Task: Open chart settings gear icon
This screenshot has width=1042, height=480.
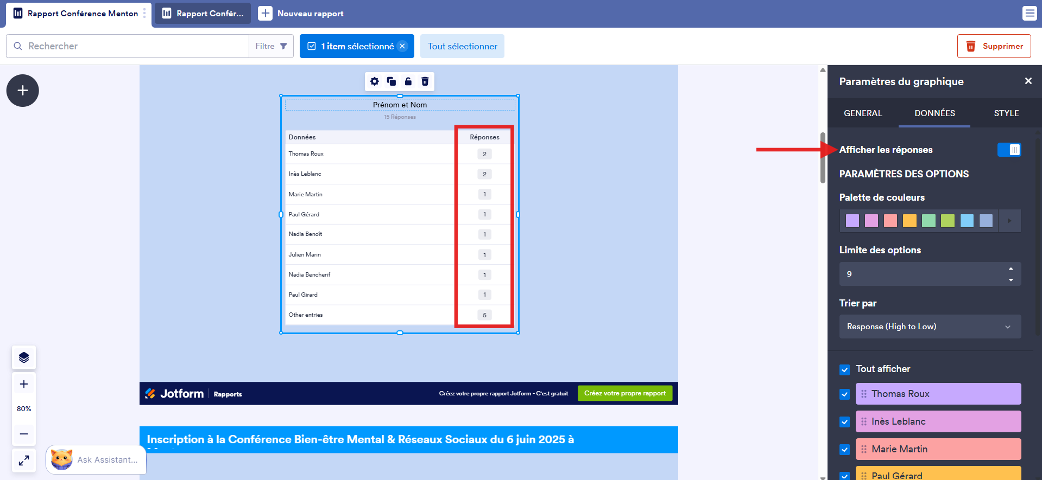Action: tap(375, 81)
